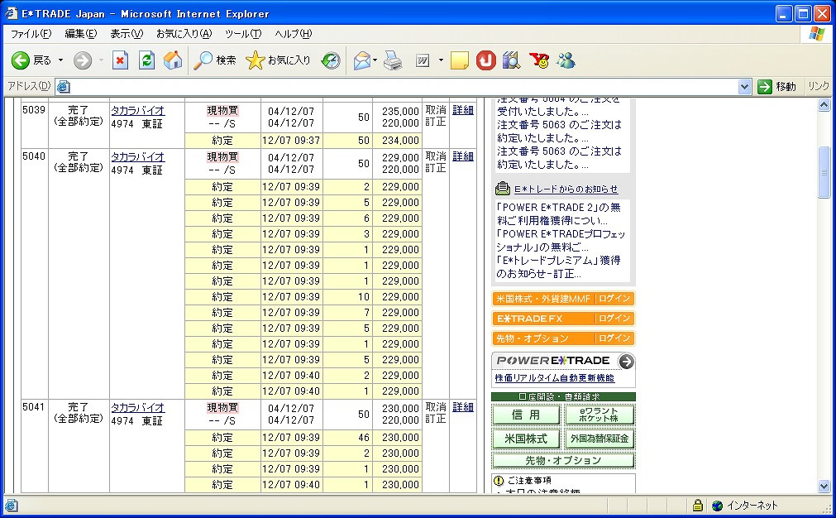This screenshot has height=518, width=836.
Task: Click the green 米国株式 button
Action: point(526,439)
